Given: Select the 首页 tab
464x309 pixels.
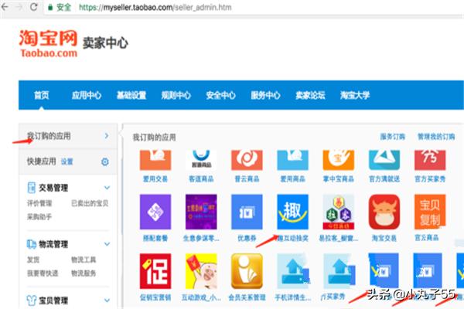Looking at the screenshot, I should [x=42, y=95].
